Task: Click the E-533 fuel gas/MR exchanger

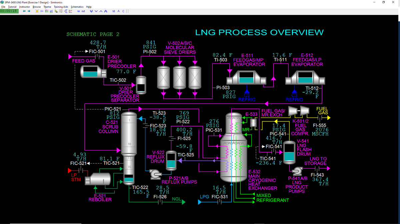Action: 254,123
